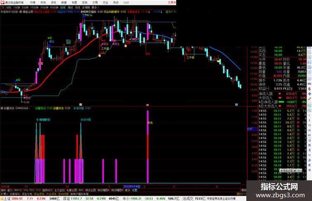
Task: Switch chart to 30分钟 period
Action: (x=44, y=7)
